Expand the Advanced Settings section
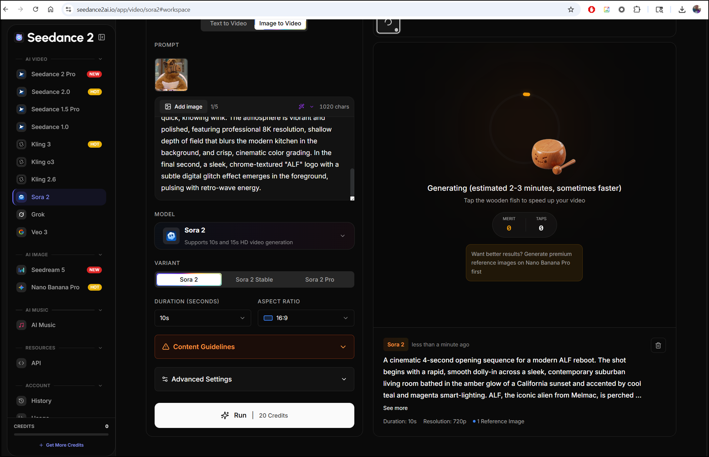The width and height of the screenshot is (709, 457). [254, 379]
